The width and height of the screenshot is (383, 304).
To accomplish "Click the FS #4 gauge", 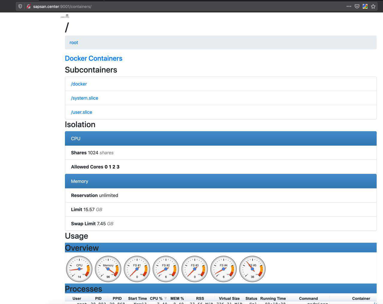I will pyautogui.click(x=224, y=269).
